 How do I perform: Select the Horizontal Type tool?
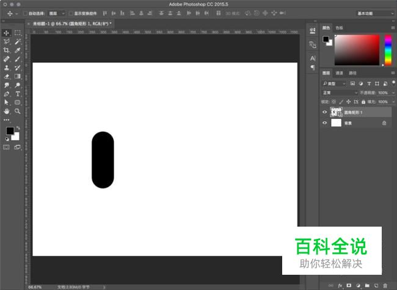[x=18, y=94]
